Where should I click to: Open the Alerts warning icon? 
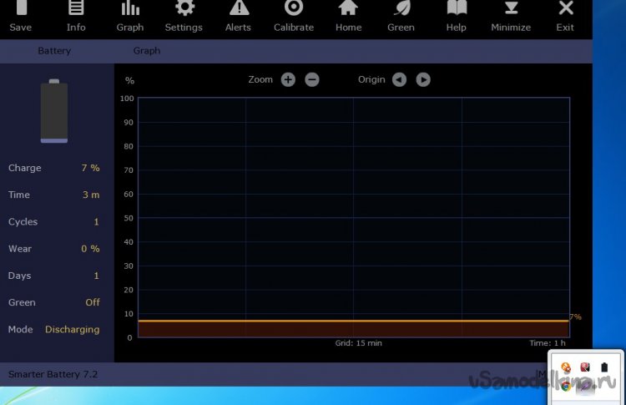239,15
